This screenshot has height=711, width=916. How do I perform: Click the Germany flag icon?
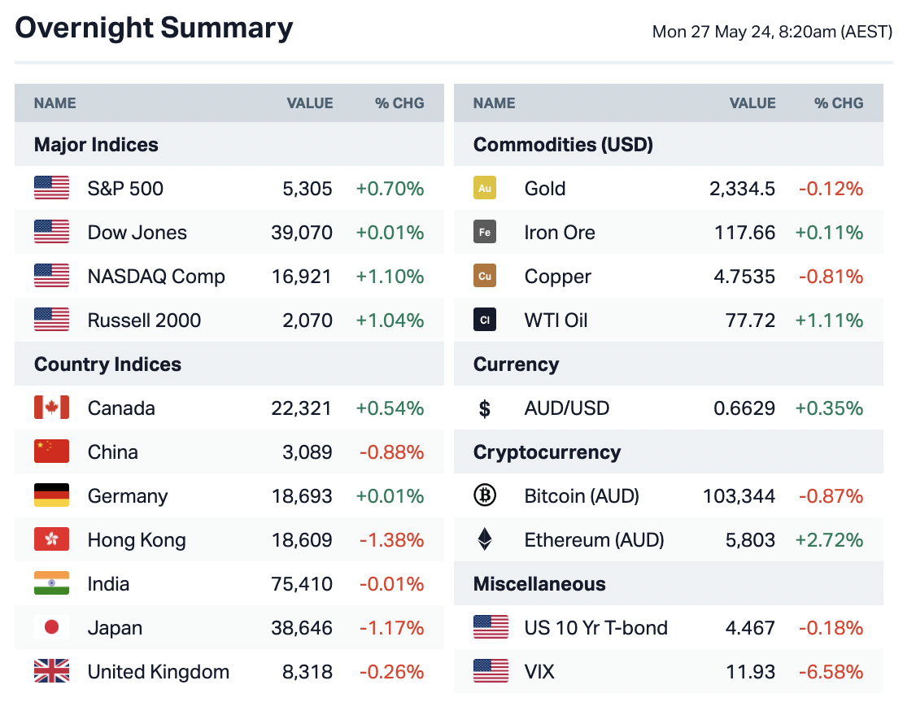click(x=51, y=496)
